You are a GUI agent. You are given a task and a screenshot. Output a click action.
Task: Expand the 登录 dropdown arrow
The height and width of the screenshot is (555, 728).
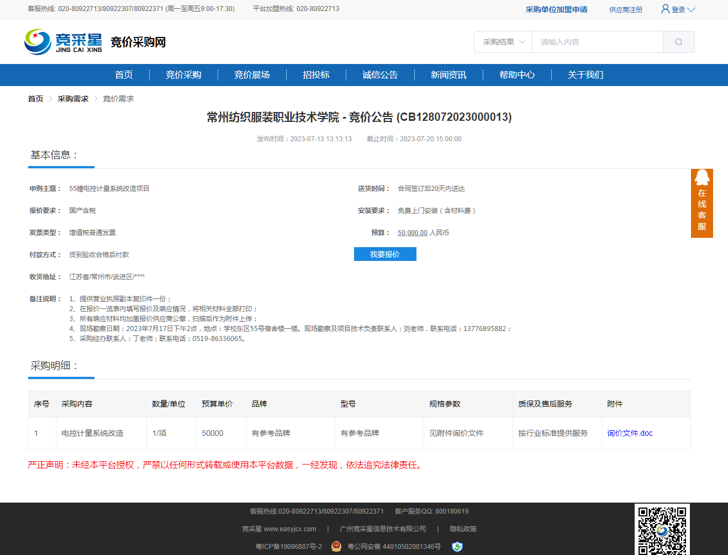691,9
